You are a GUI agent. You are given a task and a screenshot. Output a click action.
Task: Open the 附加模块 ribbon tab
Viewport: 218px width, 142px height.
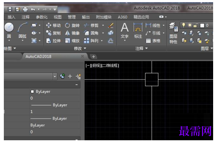point(104,17)
